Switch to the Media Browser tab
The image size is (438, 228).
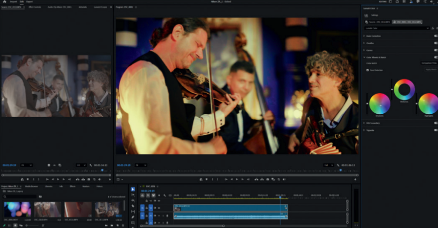[32, 186]
